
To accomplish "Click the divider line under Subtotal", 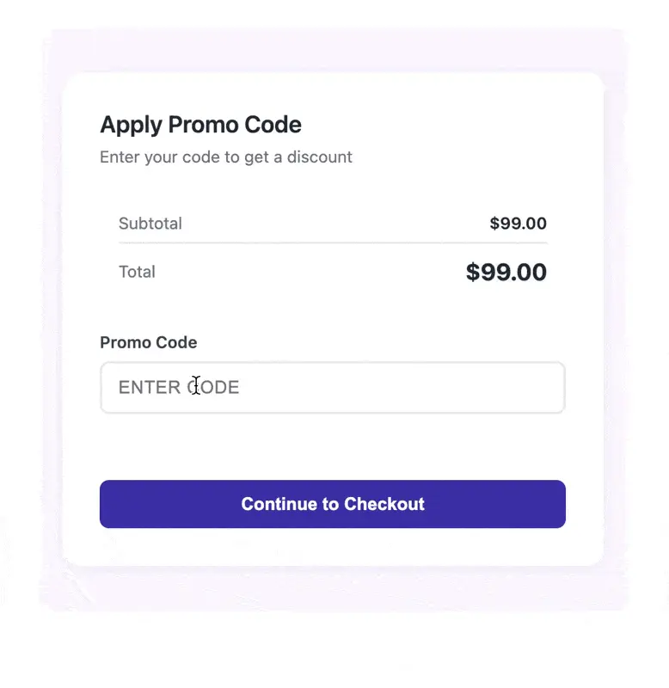I will pos(333,243).
